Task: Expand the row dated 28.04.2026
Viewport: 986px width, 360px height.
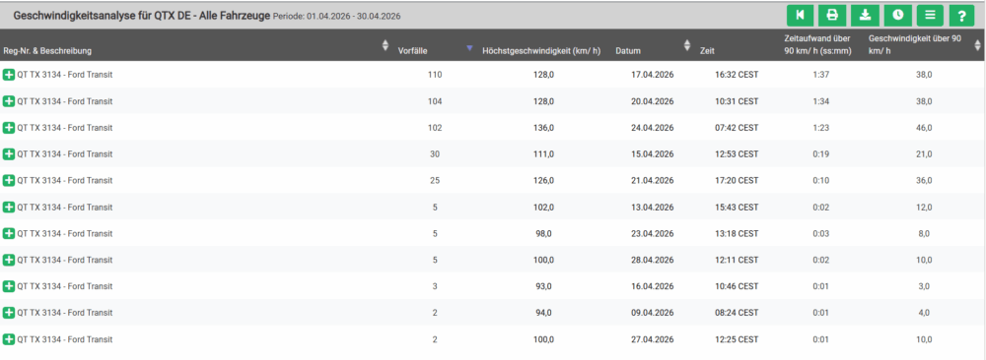Action: click(x=9, y=260)
